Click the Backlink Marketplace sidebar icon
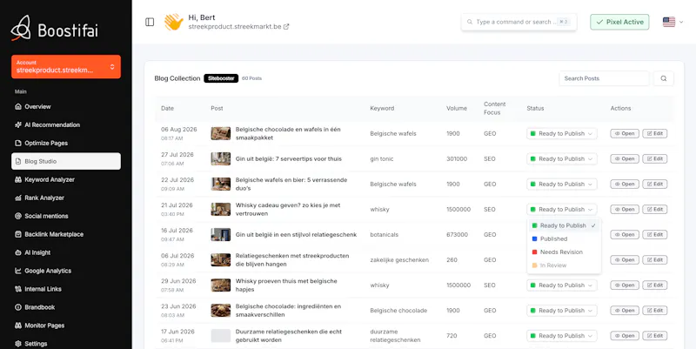This screenshot has height=349, width=696. [18, 234]
